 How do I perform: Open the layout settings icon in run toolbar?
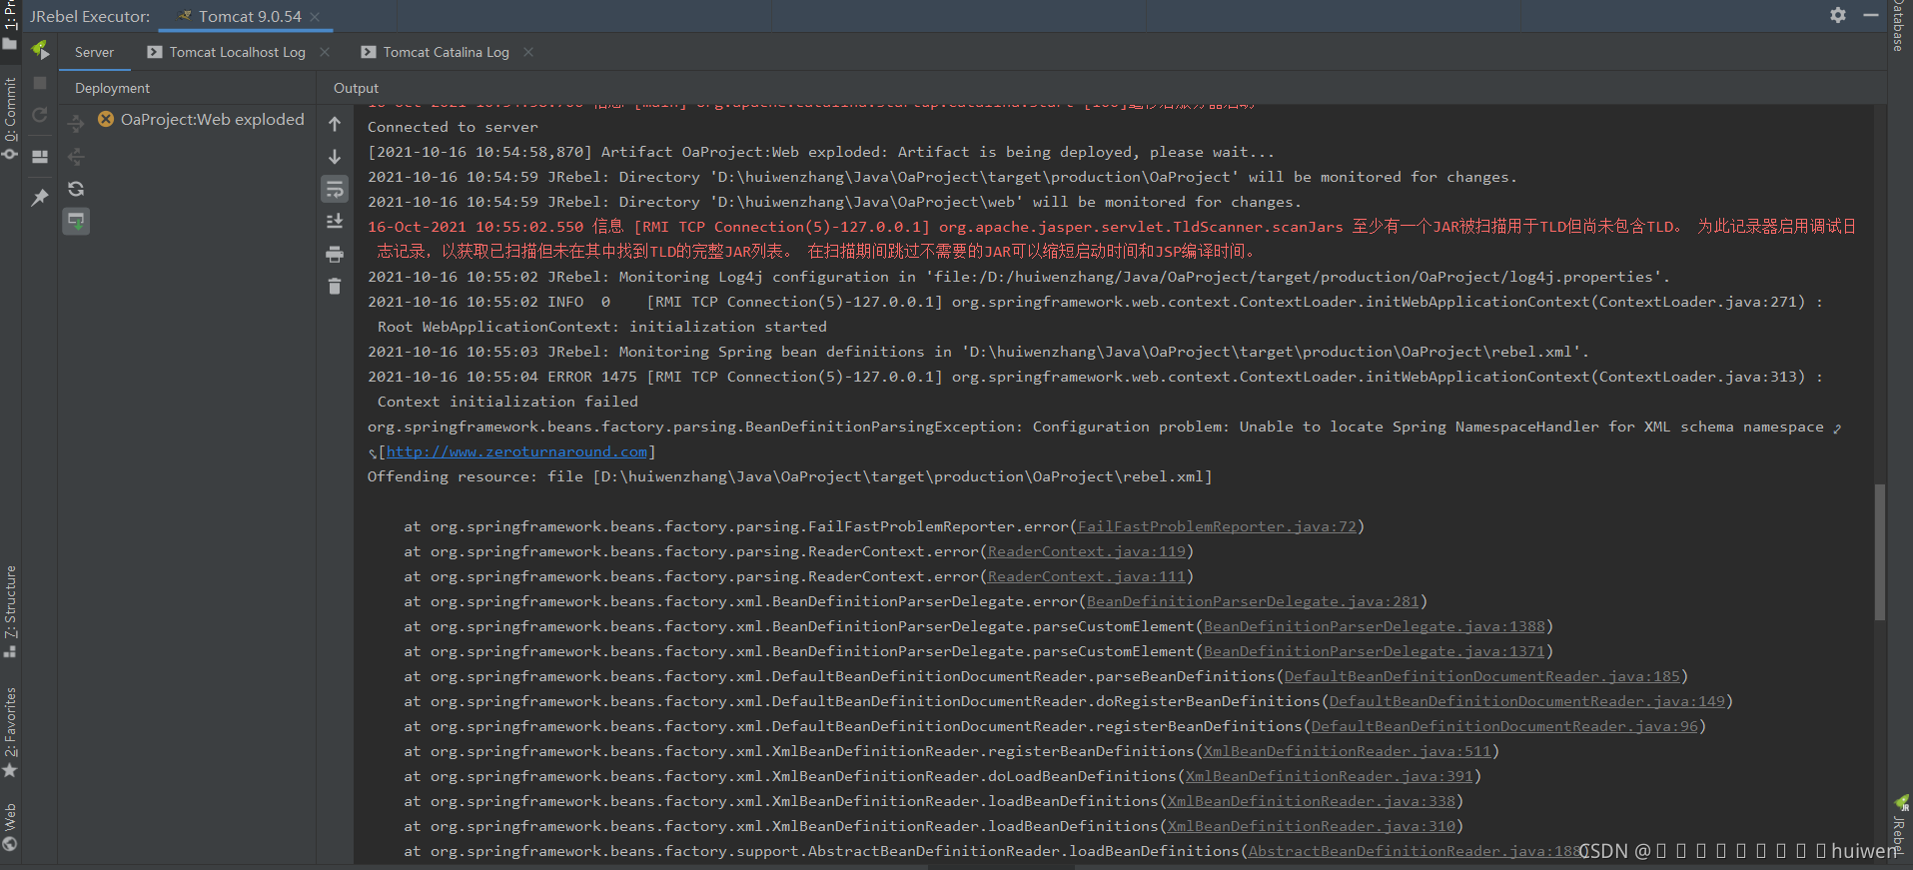coord(40,157)
